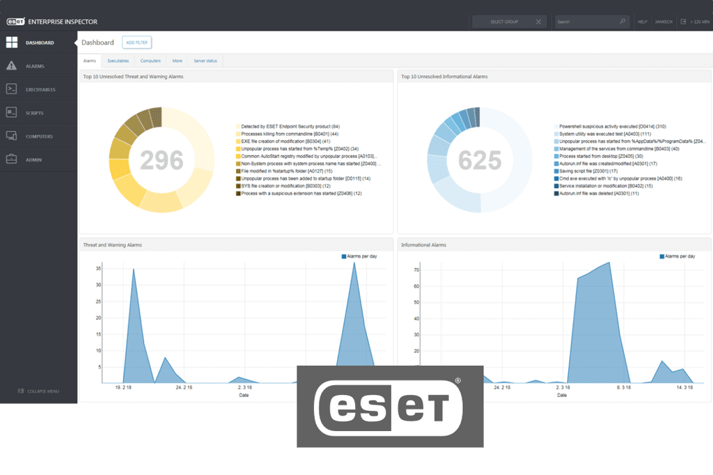The height and width of the screenshot is (475, 713).
Task: Open the Help menu in the top bar
Action: pyautogui.click(x=642, y=22)
